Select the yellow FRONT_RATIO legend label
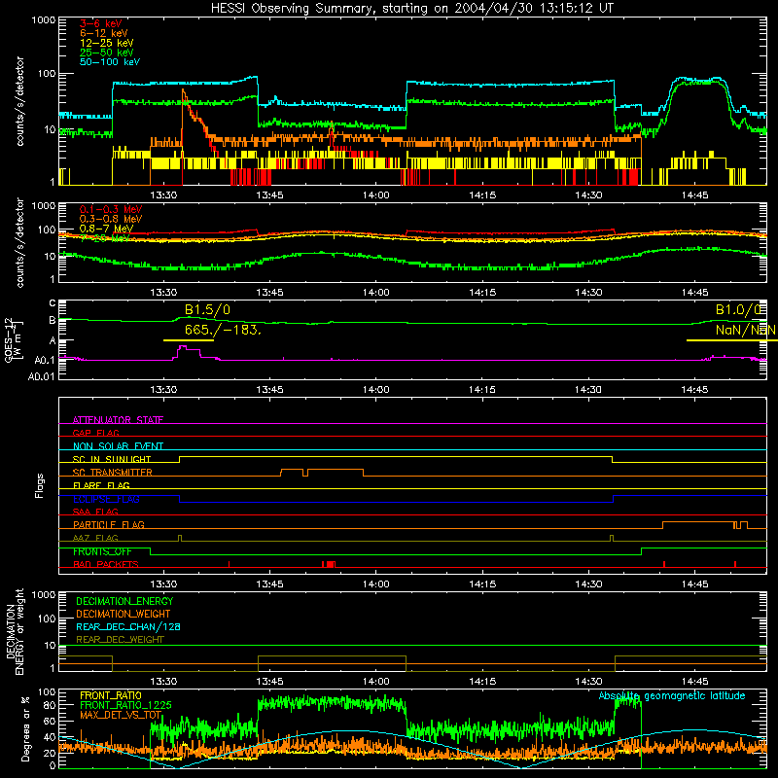778x778 pixels. (111, 695)
